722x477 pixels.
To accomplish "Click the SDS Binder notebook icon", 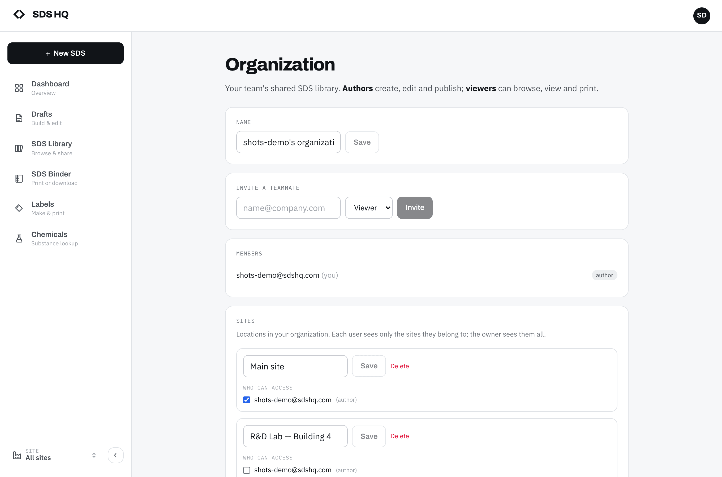I will (x=19, y=178).
